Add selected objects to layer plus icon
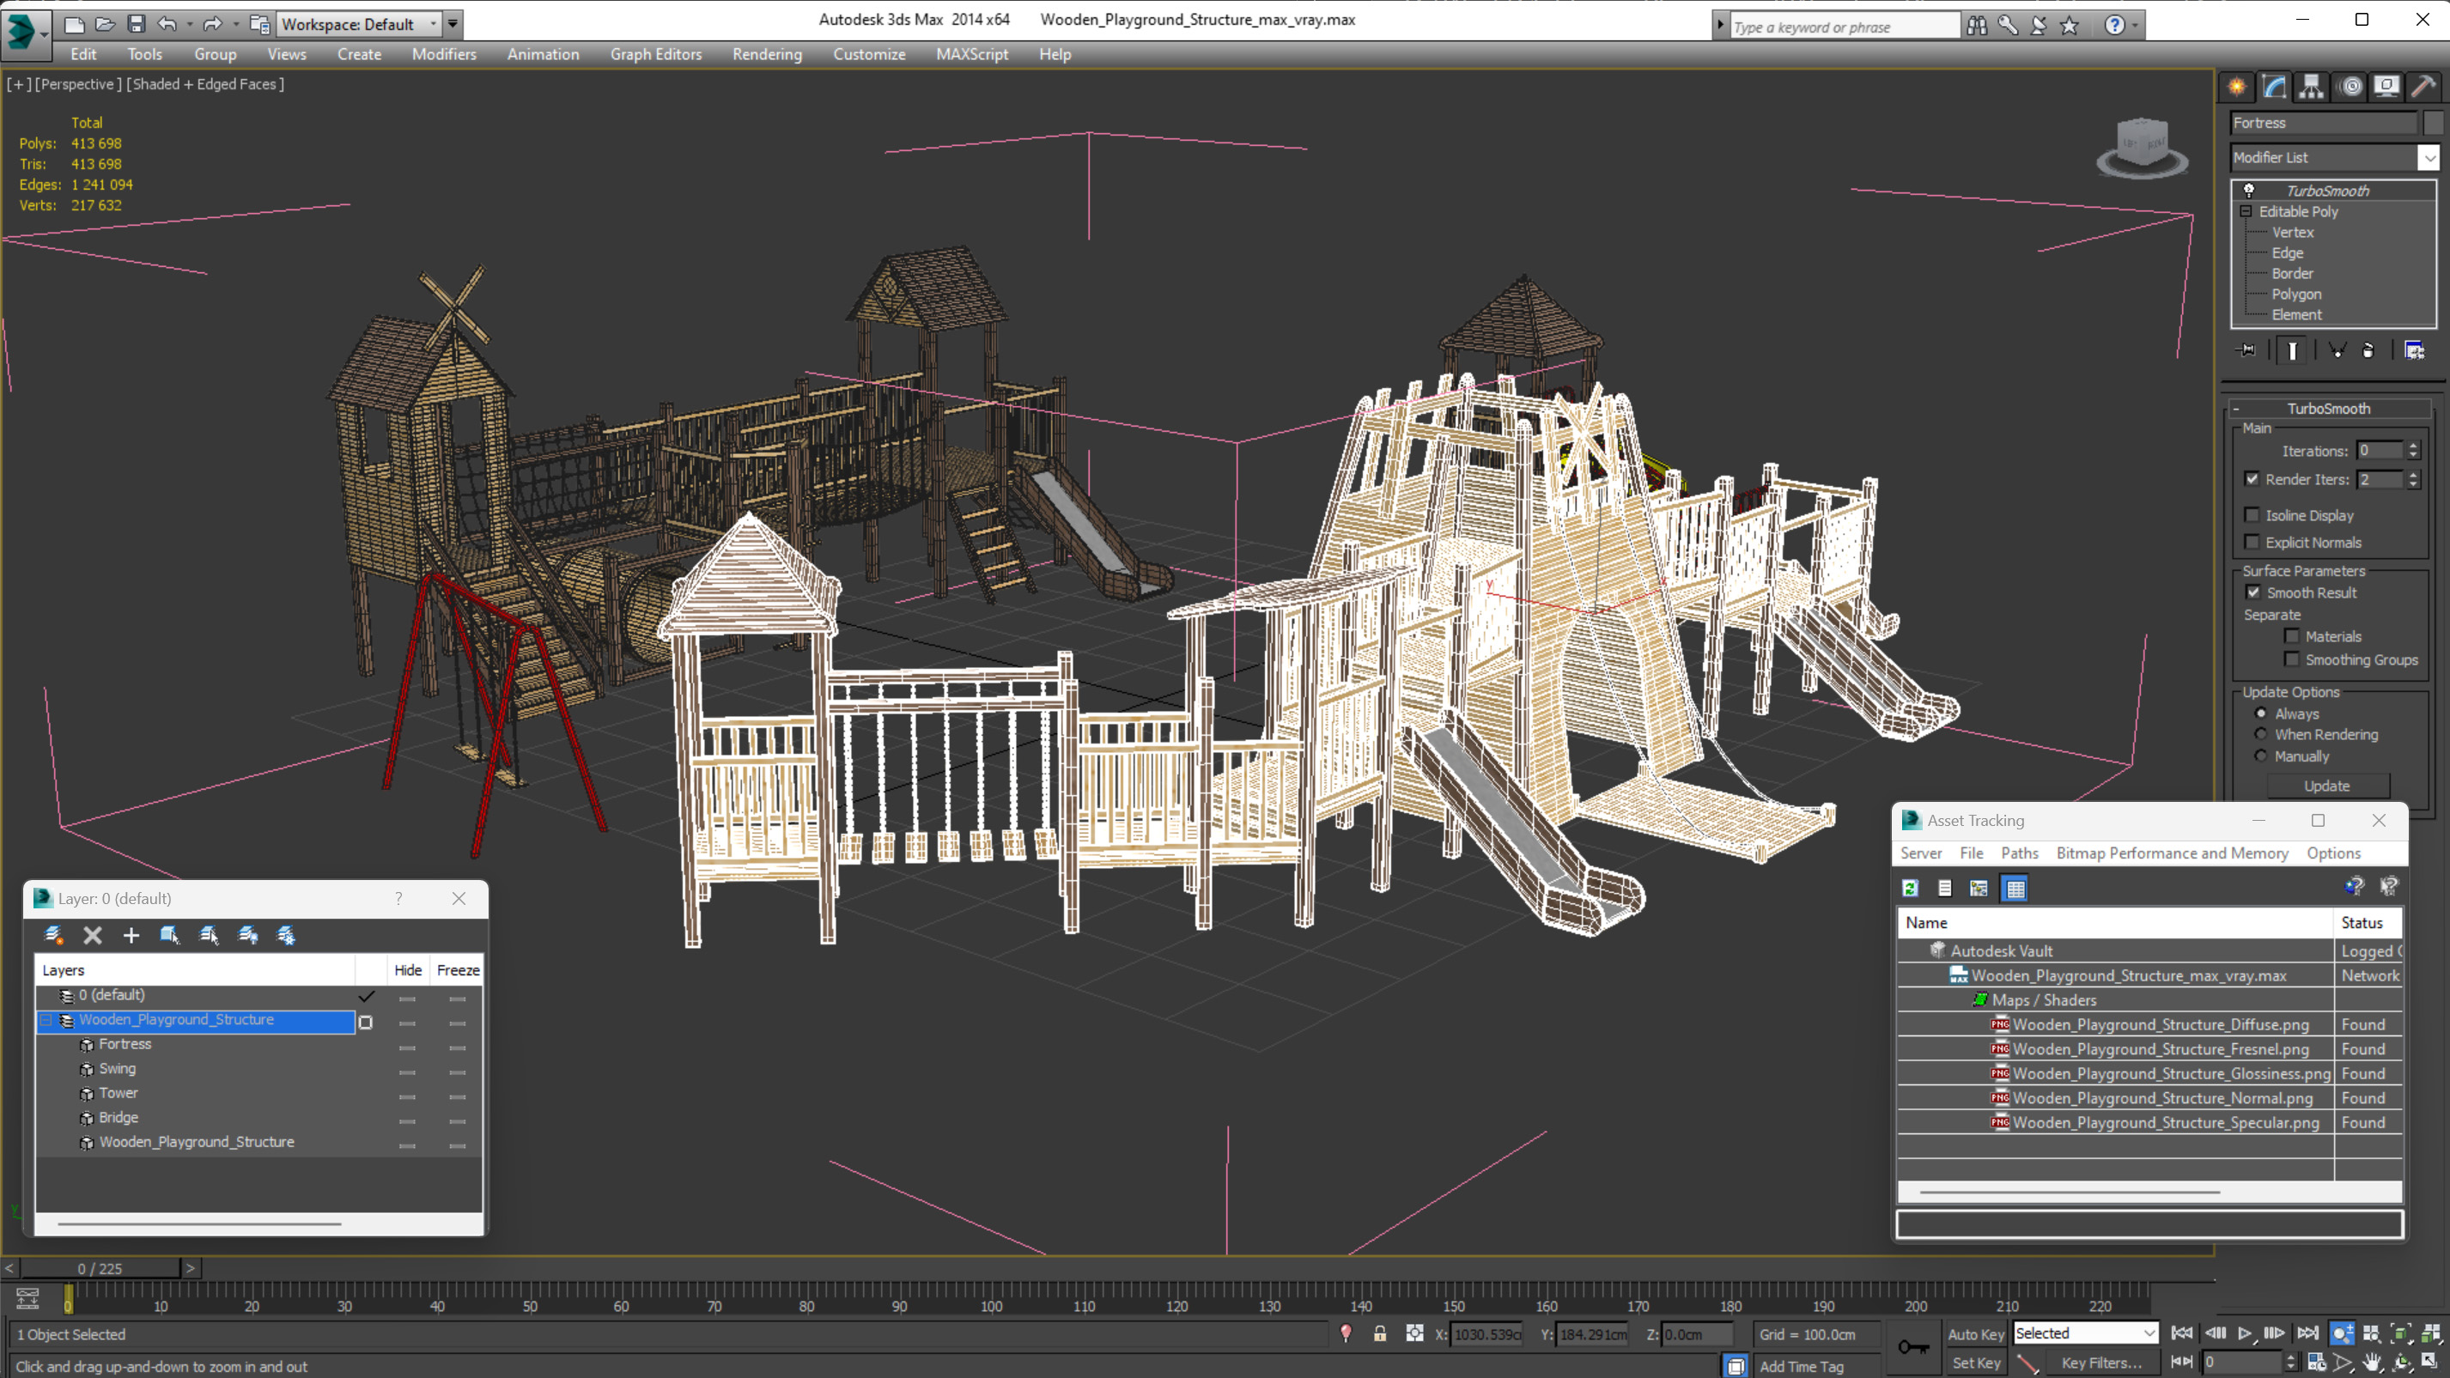Image resolution: width=2450 pixels, height=1378 pixels. click(131, 935)
